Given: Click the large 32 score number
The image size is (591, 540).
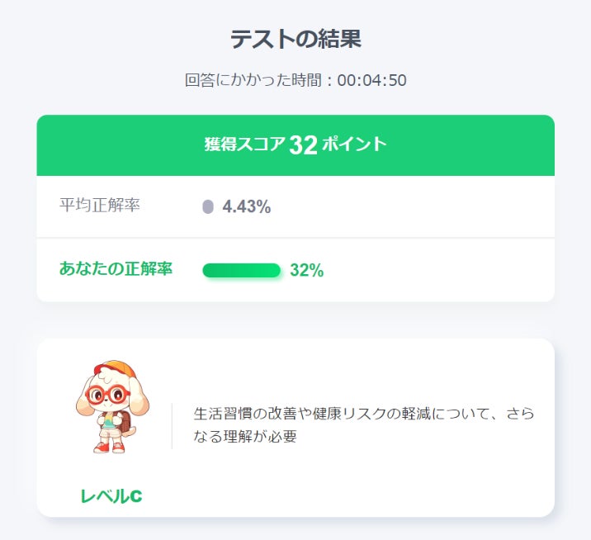Looking at the screenshot, I should coord(304,145).
